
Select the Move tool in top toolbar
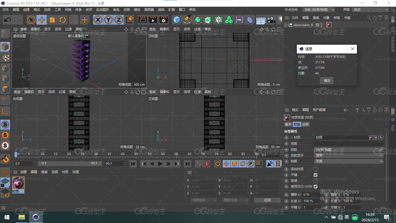pyautogui.click(x=42, y=20)
